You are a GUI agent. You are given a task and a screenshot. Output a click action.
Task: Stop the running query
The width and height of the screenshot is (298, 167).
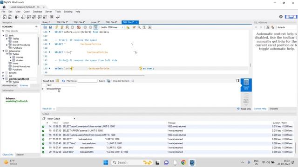73,27
